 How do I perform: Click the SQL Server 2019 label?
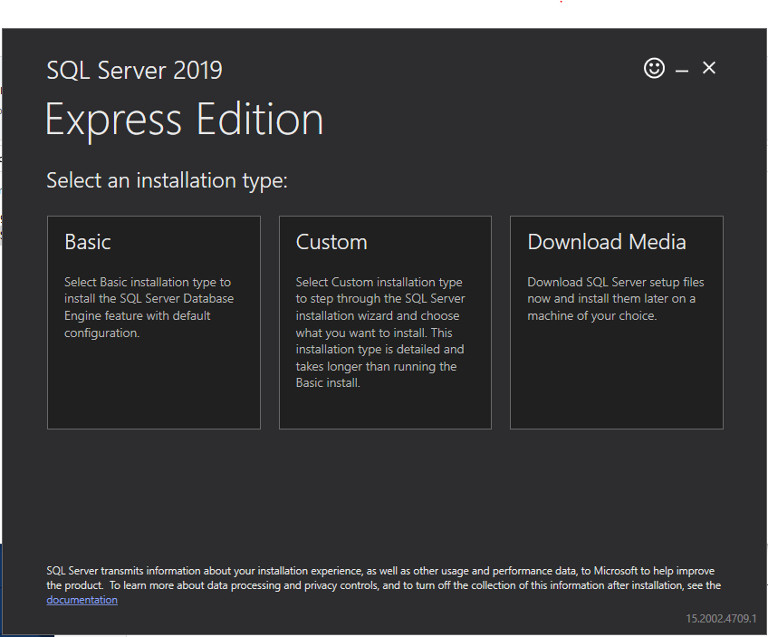(134, 70)
